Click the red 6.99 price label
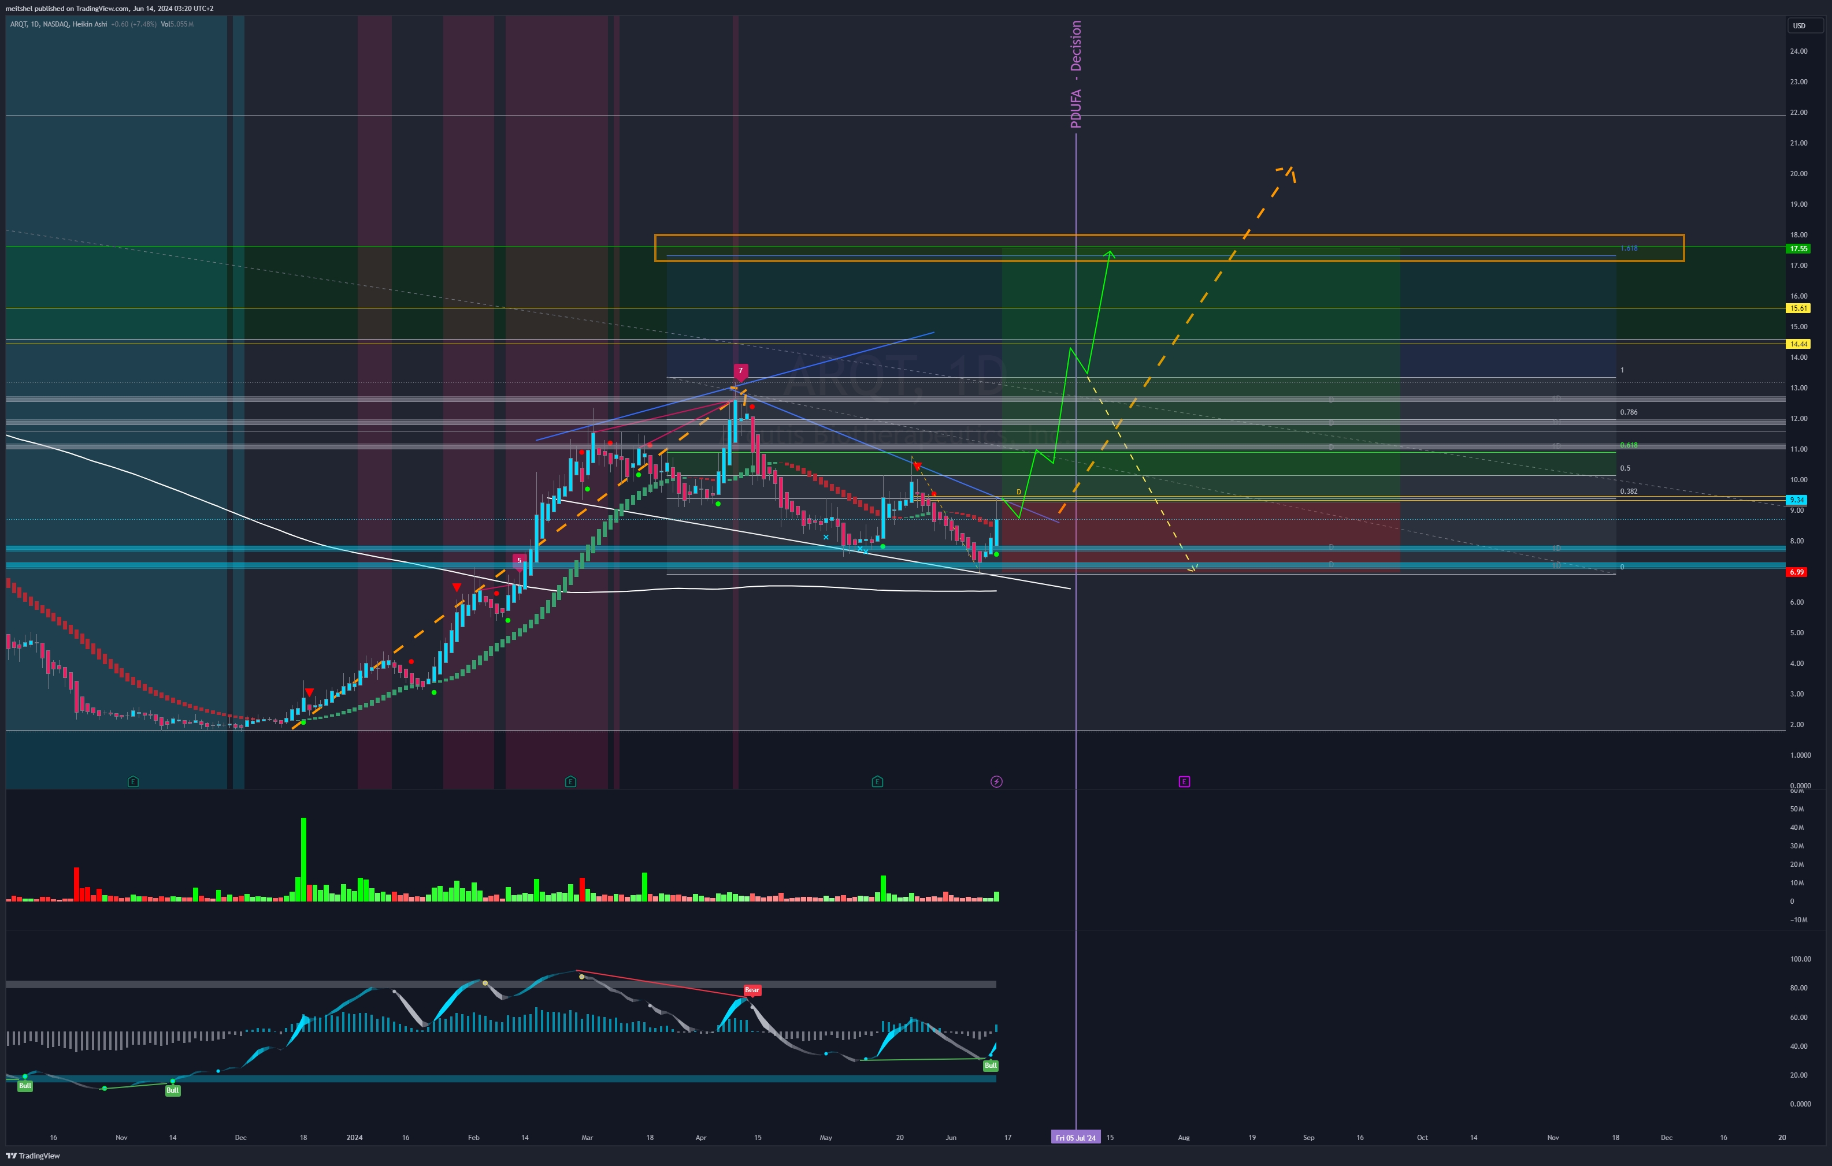1832x1166 pixels. (x=1796, y=572)
